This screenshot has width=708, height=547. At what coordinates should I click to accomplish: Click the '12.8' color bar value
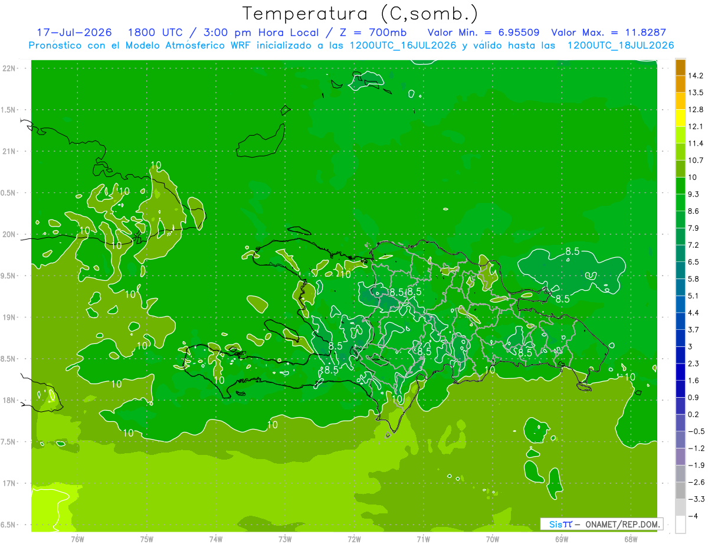pos(696,110)
